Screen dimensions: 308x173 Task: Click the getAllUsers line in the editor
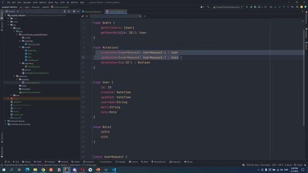point(117,28)
